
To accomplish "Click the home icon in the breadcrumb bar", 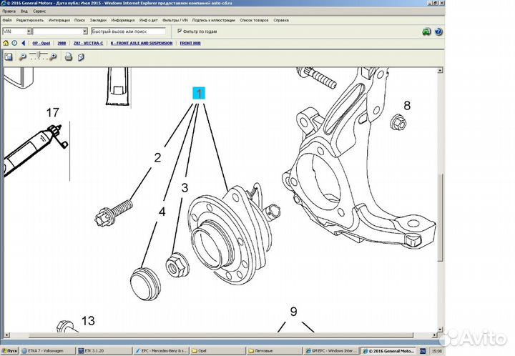I will tap(6, 43).
